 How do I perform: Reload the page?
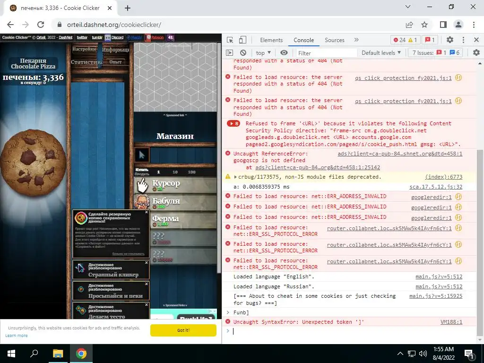coord(41,25)
